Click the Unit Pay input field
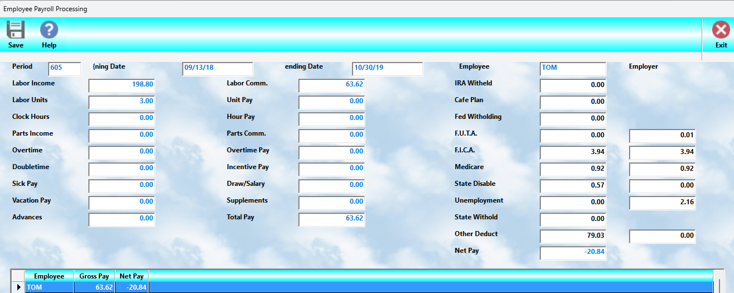The image size is (734, 293). point(332,102)
